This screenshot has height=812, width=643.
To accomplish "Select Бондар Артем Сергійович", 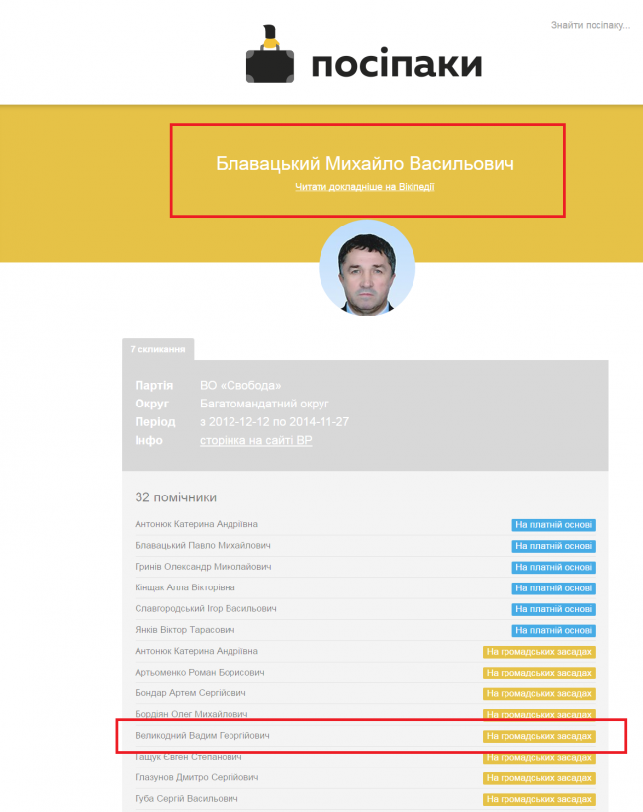I will (190, 693).
